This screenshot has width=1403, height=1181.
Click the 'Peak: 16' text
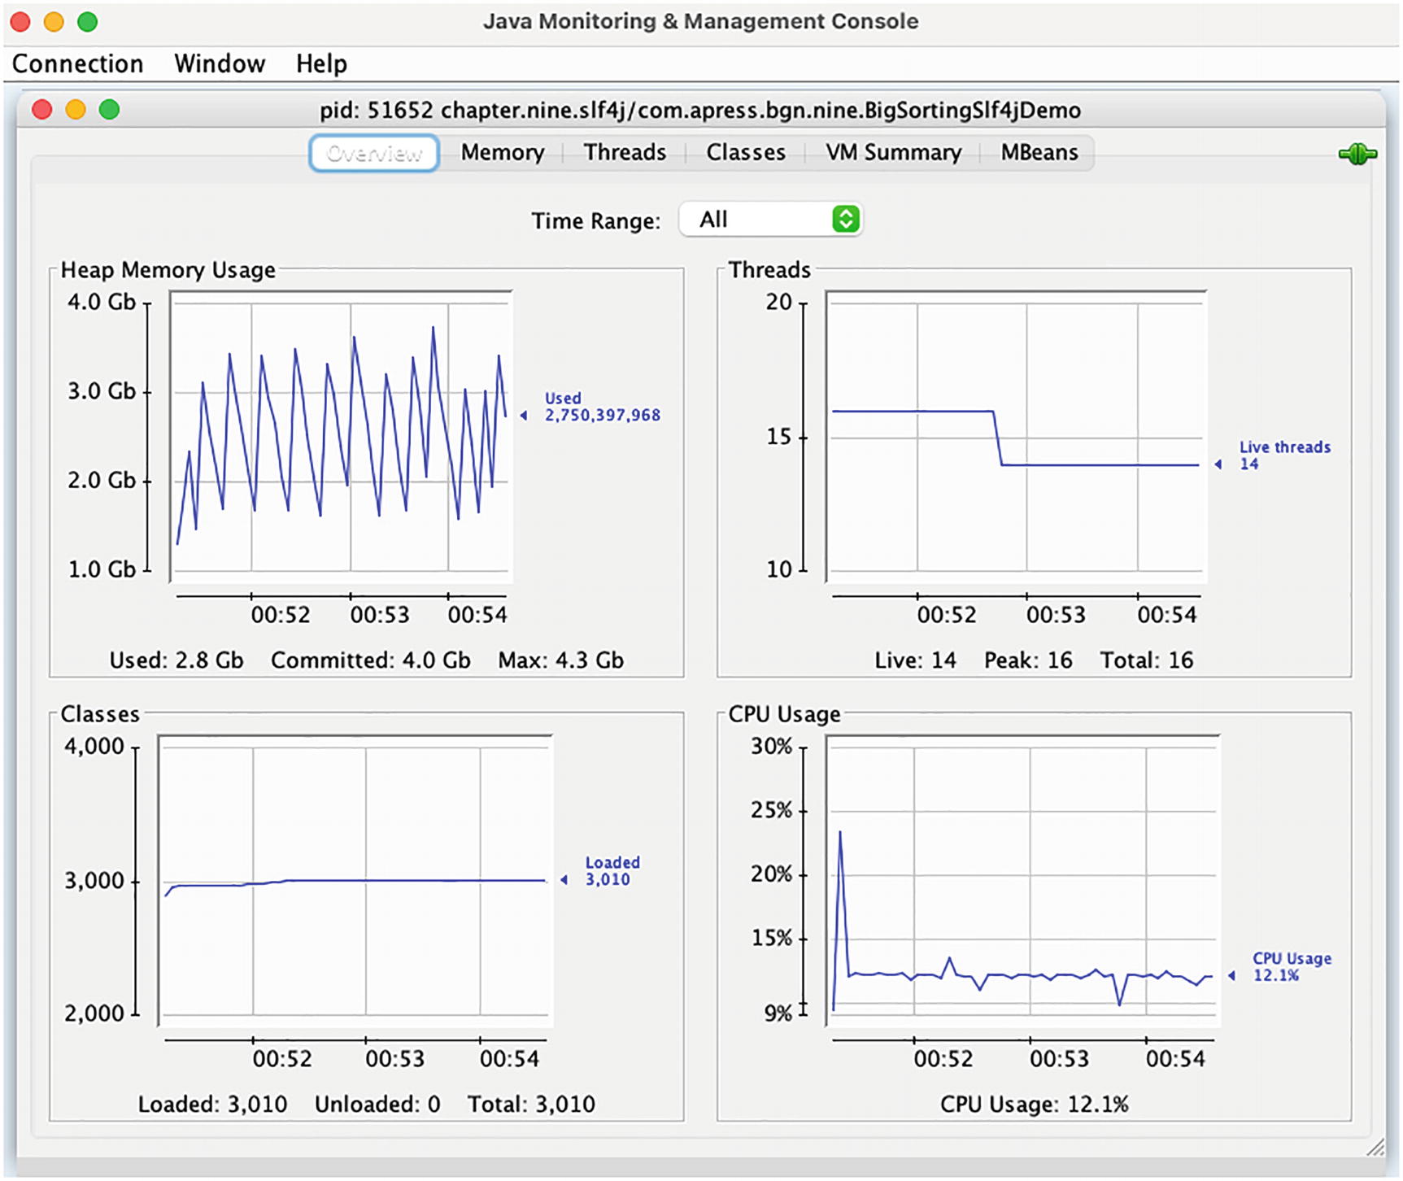pos(1028,660)
